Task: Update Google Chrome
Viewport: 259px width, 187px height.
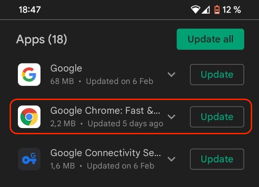Action: point(217,117)
